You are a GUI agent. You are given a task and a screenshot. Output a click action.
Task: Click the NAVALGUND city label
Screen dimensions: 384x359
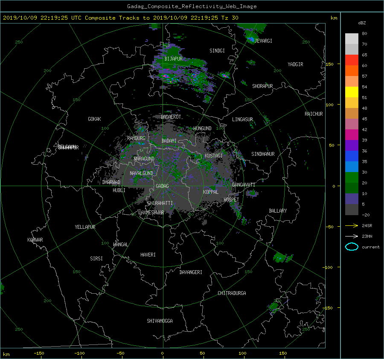[141, 173]
